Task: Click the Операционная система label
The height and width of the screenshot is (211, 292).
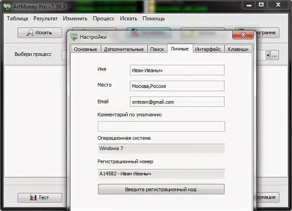Action: click(124, 138)
